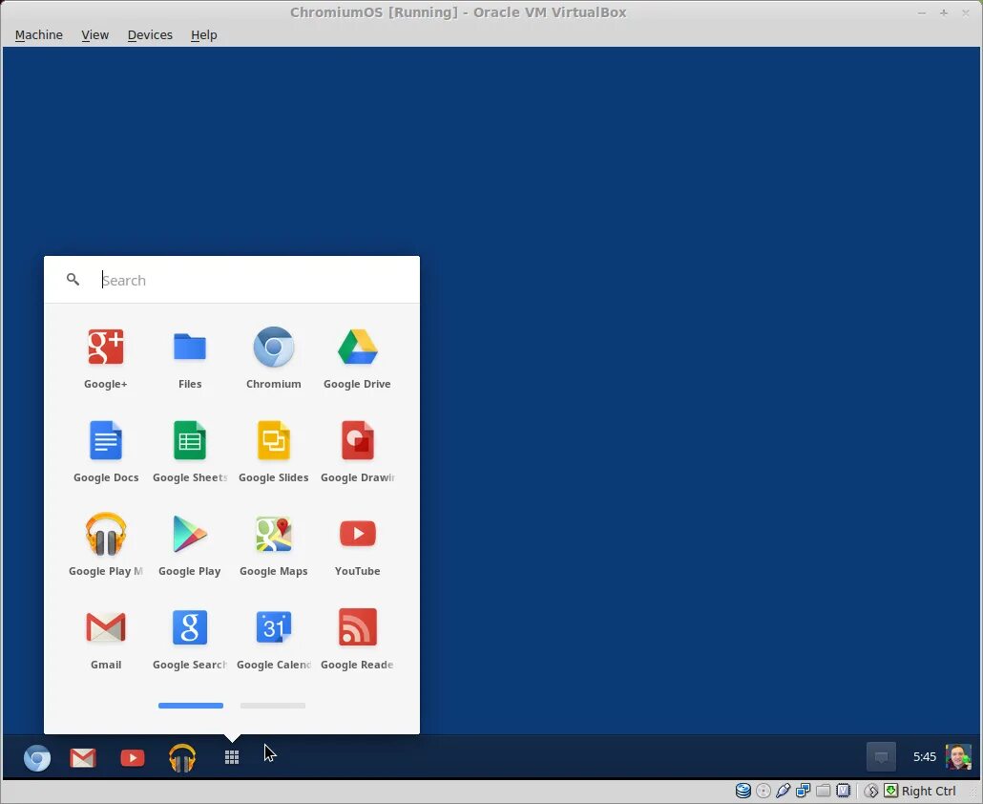Click the VirtualBox hard disk status icon
This screenshot has height=804, width=983.
coord(742,791)
